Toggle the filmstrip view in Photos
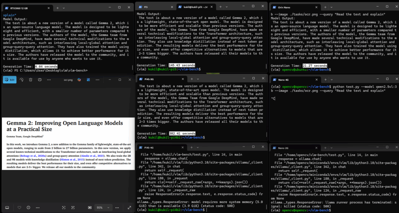399x213 pixels. click(x=6, y=208)
